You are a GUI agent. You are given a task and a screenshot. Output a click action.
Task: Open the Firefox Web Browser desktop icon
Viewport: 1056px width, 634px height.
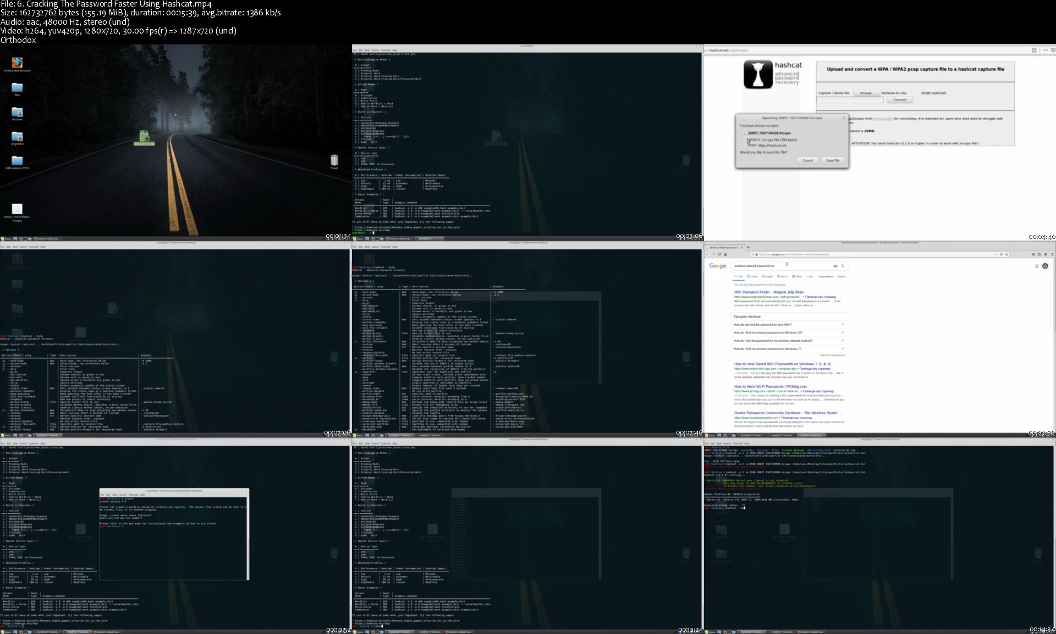click(x=17, y=63)
